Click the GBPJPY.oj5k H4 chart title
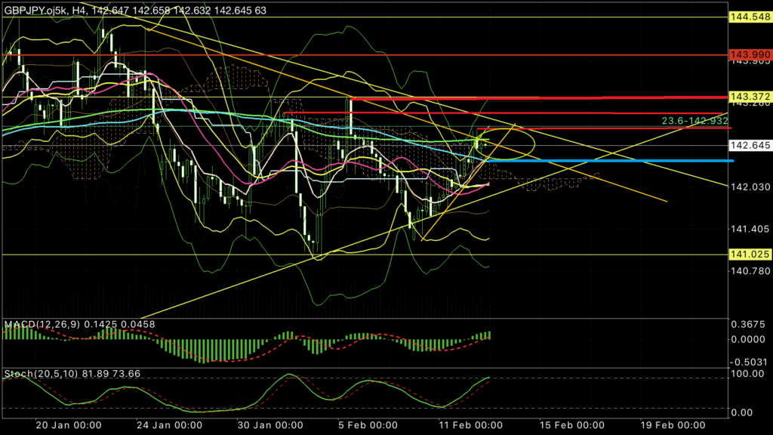 [135, 11]
